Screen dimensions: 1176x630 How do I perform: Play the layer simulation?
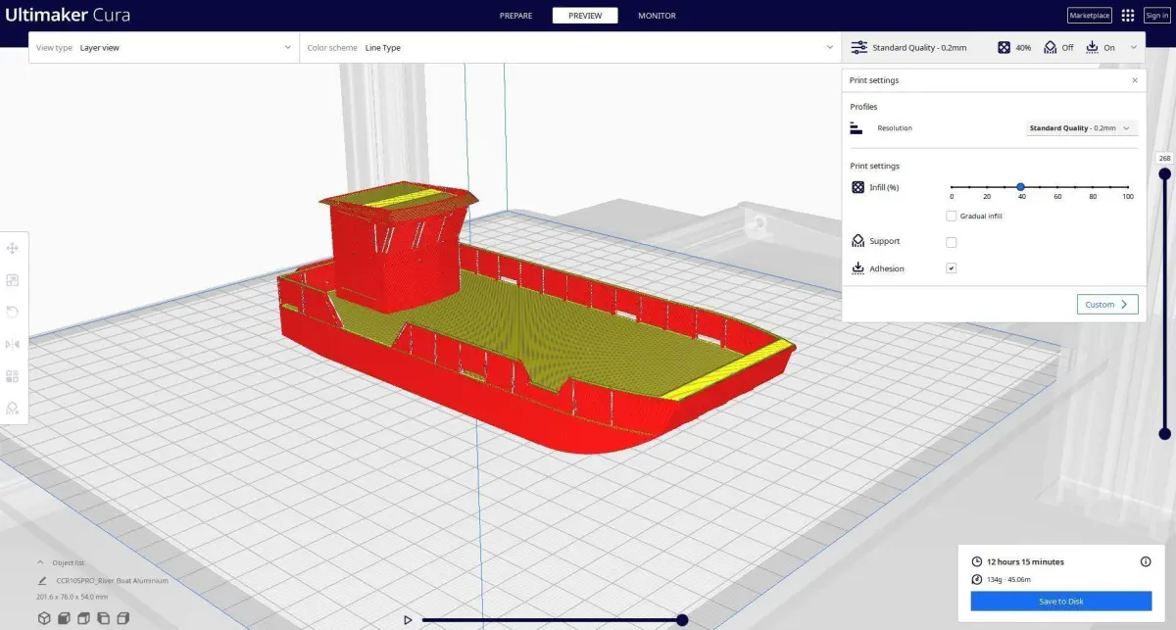pos(408,619)
